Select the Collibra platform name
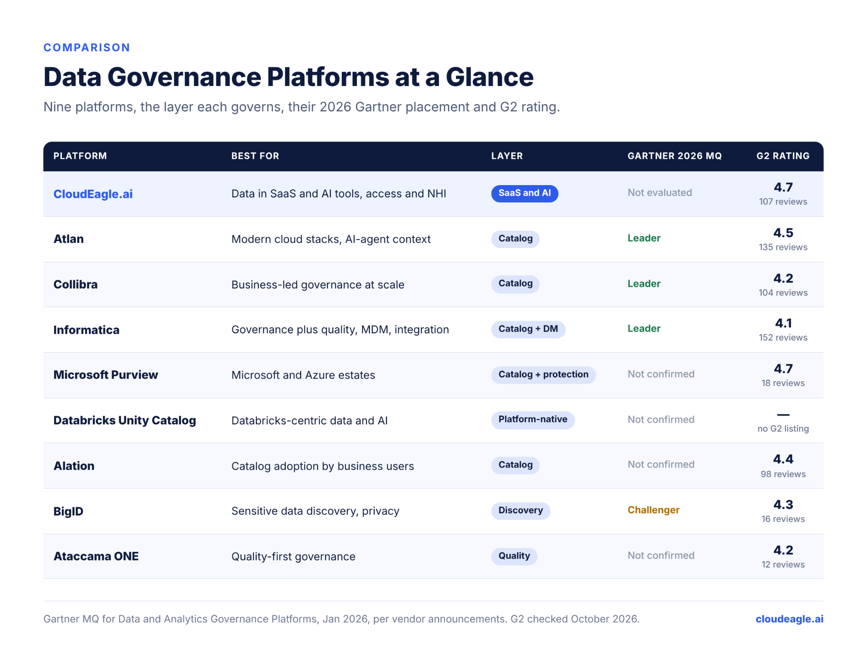The height and width of the screenshot is (657, 867). click(75, 284)
